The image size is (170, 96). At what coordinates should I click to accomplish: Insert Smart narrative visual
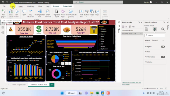(48, 14)
